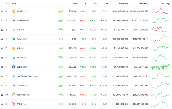The width and height of the screenshot is (172, 109).
Task: Click the Ethereum diamond logo icon
Action: point(14,21)
